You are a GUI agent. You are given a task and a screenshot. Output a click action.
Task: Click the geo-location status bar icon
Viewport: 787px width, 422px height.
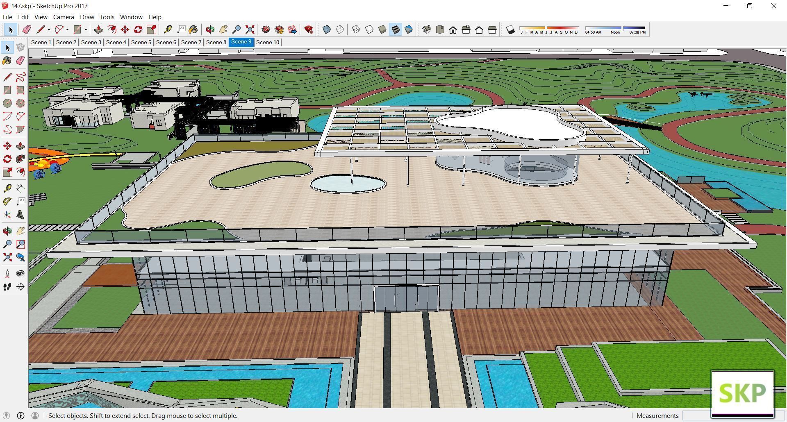(x=6, y=415)
